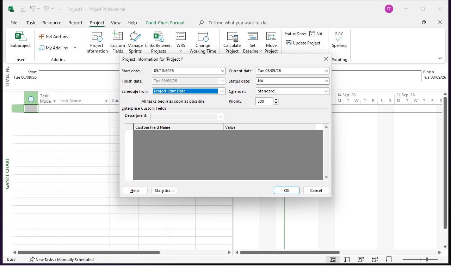Expand the Calendar dropdown showing Standard
The width and height of the screenshot is (451, 266).
(326, 91)
